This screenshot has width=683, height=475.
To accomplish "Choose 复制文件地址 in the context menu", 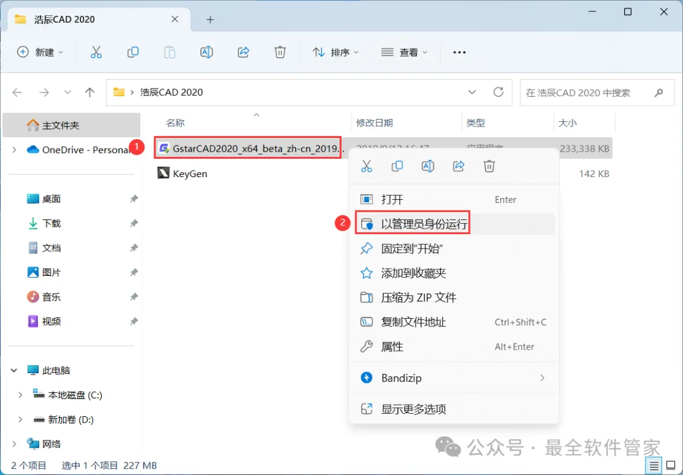I will (453, 322).
